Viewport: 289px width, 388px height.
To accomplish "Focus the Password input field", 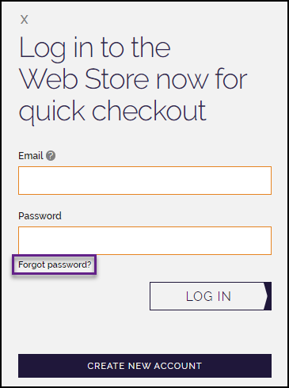I will coord(145,241).
